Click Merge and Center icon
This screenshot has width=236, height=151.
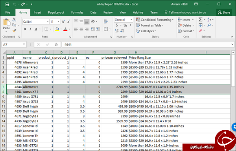pos(106,29)
